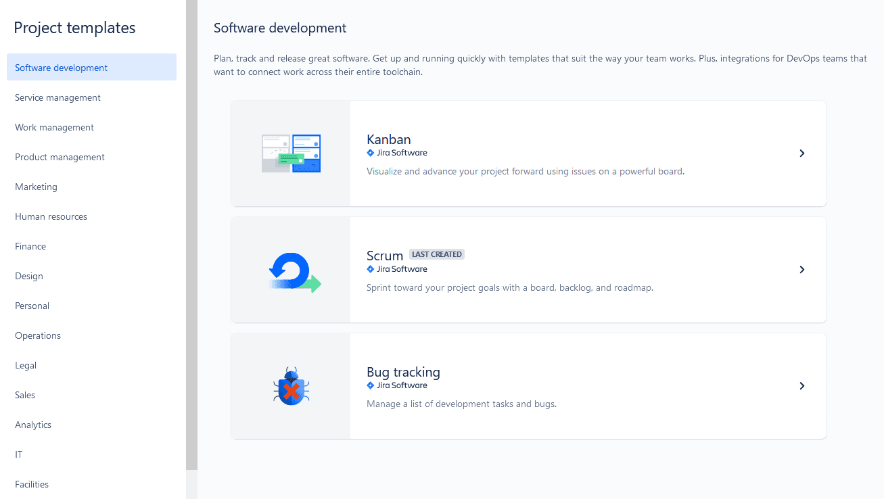Open Kanban template via its chevron arrow
The width and height of the screenshot is (884, 499).
(x=802, y=153)
